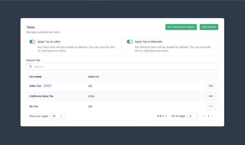Toggle Apply Tax to Materials switch
This screenshot has height=145, width=245.
130,42
